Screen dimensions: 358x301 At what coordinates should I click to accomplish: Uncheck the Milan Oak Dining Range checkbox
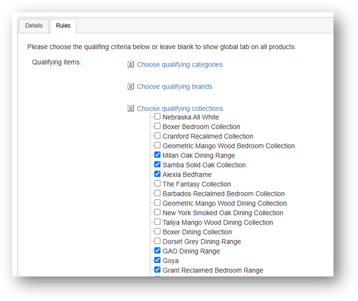pos(157,155)
